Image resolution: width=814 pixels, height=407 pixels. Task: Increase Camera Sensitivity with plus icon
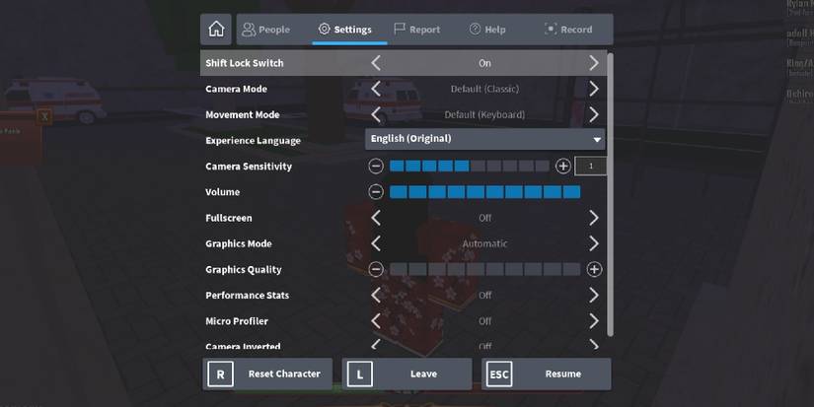point(562,167)
